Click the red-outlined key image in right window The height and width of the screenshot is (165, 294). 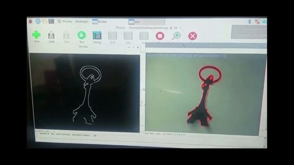pyautogui.click(x=205, y=94)
